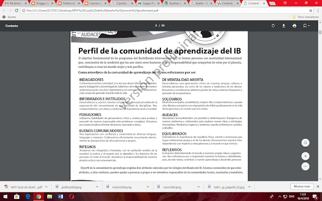
Task: Expand options for mision500.png download
Action: [147, 187]
